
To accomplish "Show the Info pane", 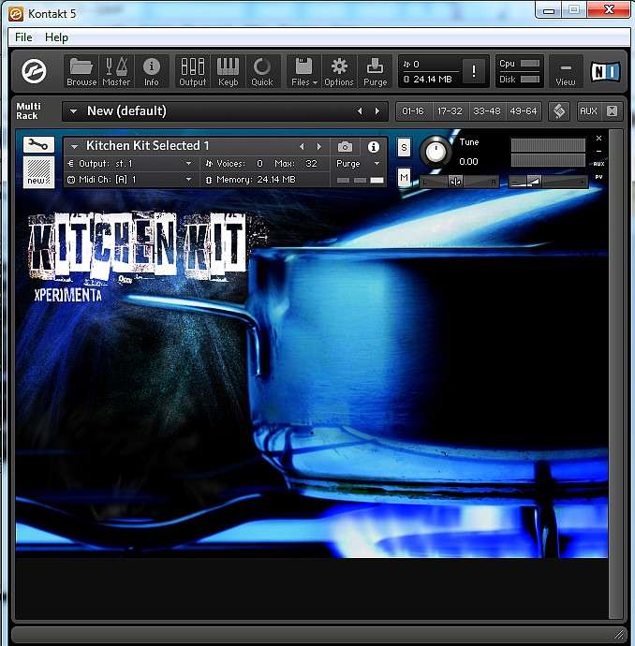I will tap(151, 72).
